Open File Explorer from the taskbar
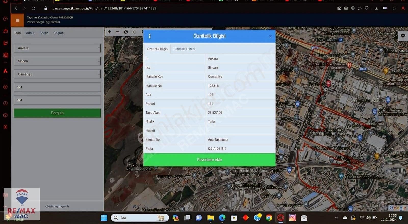This screenshot has height=224, width=408. pos(210,218)
